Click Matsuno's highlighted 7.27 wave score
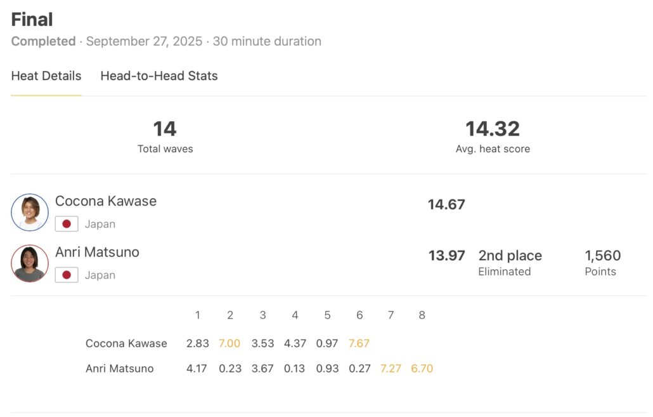 tap(391, 369)
